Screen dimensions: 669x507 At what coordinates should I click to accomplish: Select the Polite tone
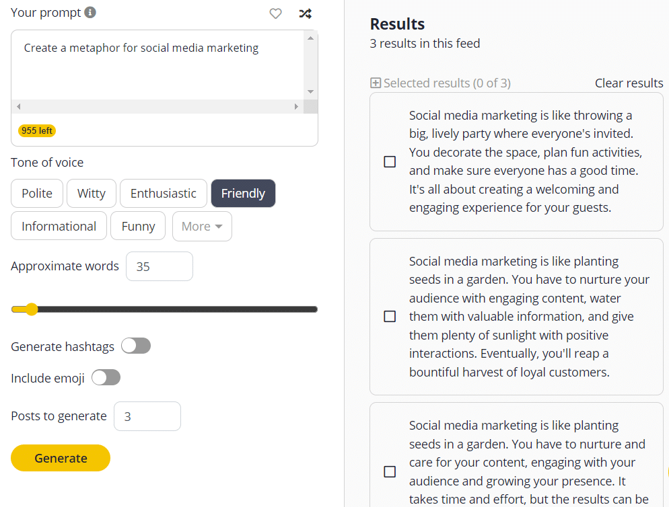pos(37,193)
